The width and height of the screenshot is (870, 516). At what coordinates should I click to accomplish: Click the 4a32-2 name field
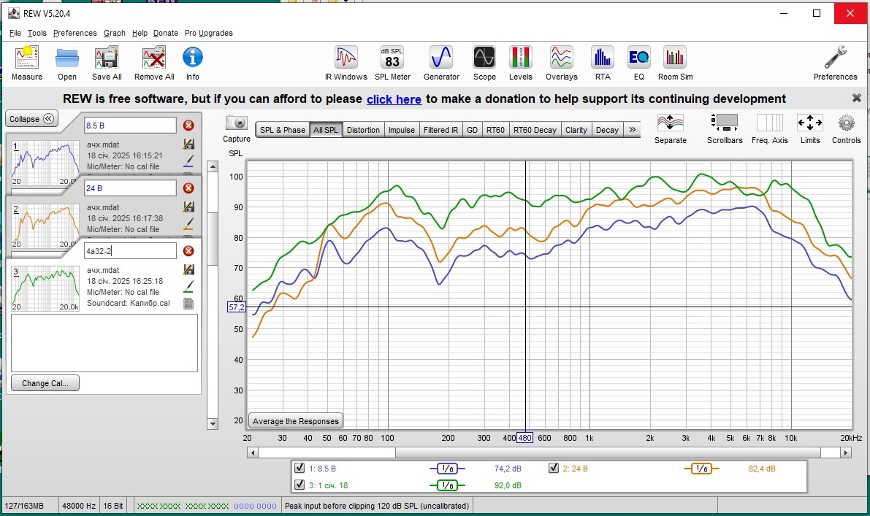tap(130, 250)
